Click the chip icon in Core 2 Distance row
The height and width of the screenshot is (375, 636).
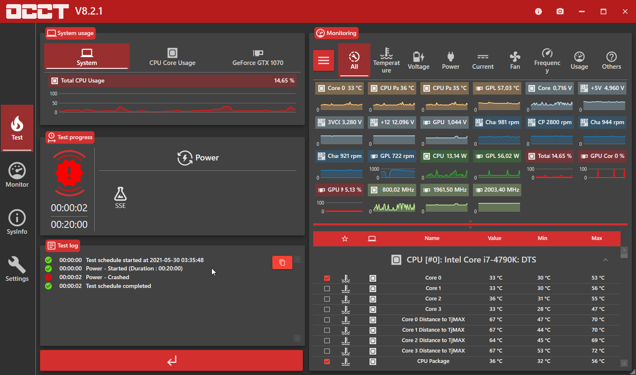(x=373, y=340)
